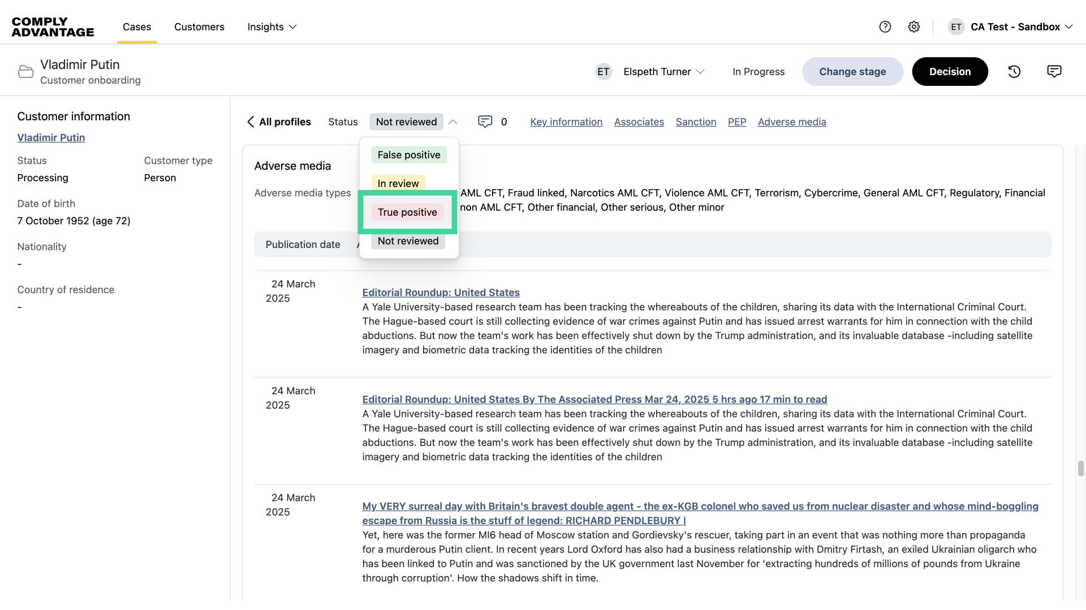Choose the In review status
The image size is (1086, 610).
[398, 184]
